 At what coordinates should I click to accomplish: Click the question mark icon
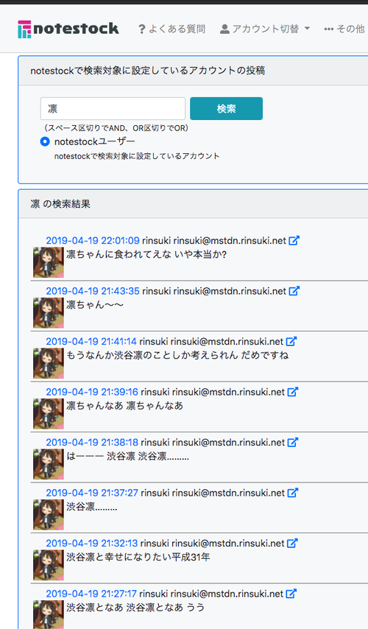[141, 29]
